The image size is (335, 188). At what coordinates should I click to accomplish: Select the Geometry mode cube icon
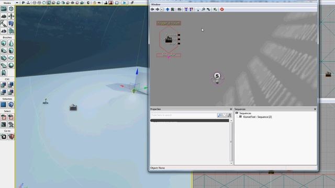[11, 9]
